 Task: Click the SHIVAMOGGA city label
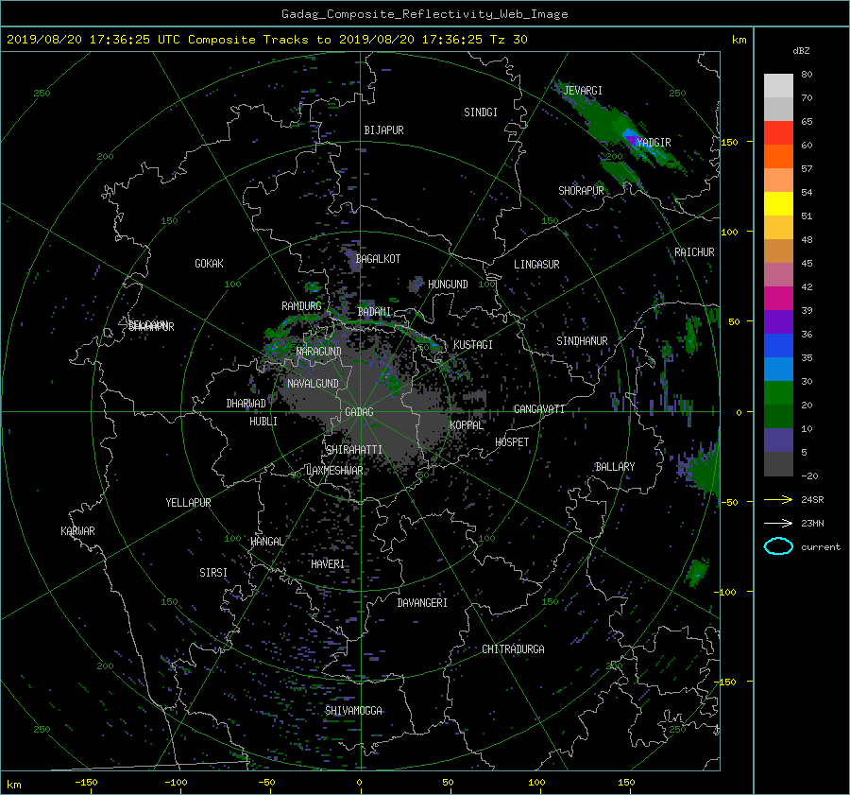pos(353,711)
